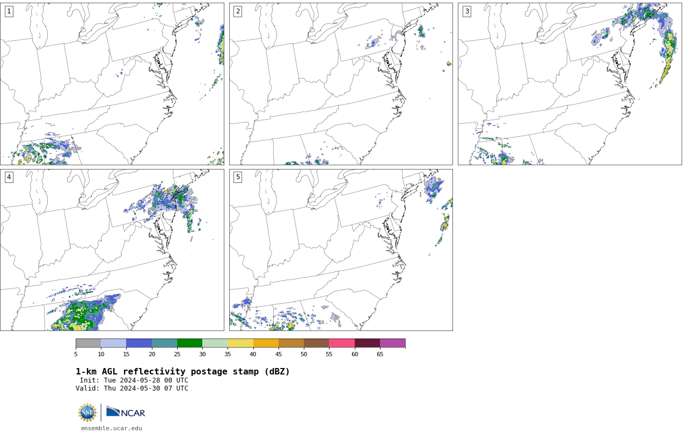The width and height of the screenshot is (687, 434).
Task: Click the NCAR logo
Action: pos(126,412)
